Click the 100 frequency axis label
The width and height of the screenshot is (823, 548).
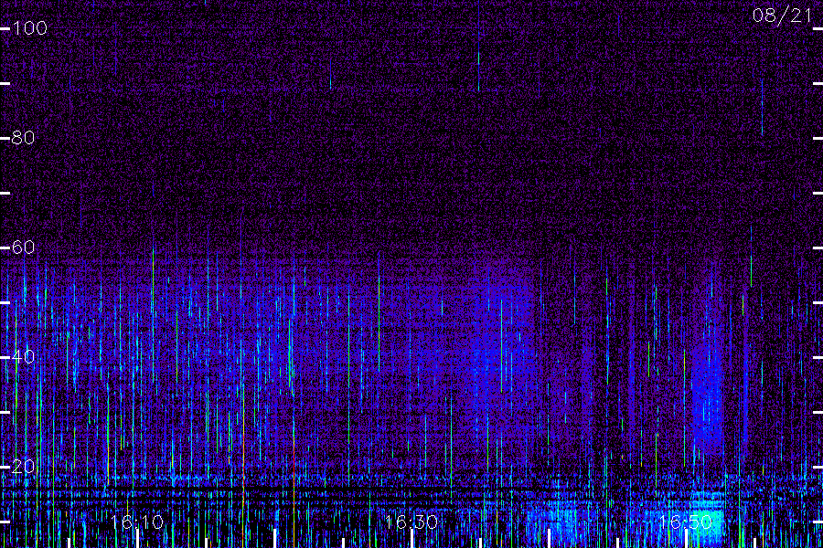coord(30,28)
